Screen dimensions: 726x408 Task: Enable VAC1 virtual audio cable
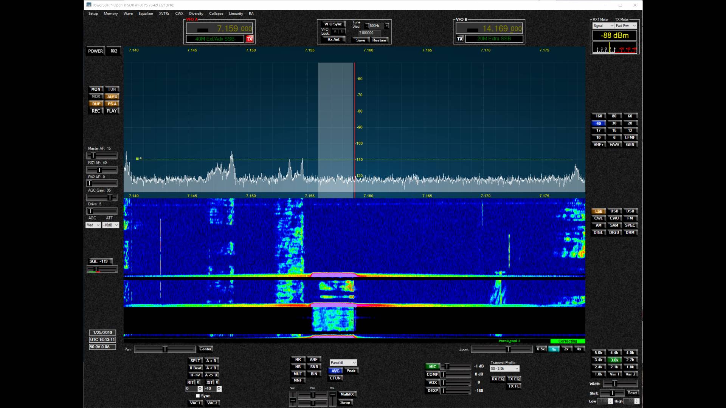pyautogui.click(x=195, y=403)
